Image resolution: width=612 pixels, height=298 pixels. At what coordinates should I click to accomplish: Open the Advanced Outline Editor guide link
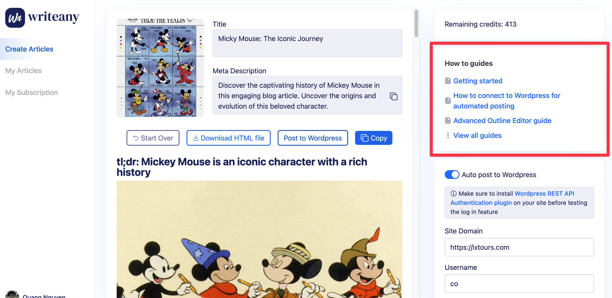502,120
